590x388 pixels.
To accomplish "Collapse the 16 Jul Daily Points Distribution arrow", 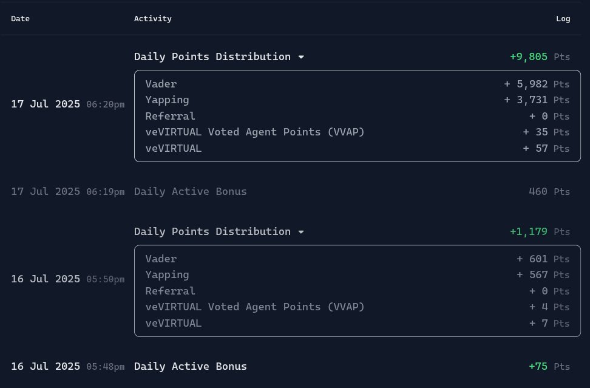I will click(301, 232).
